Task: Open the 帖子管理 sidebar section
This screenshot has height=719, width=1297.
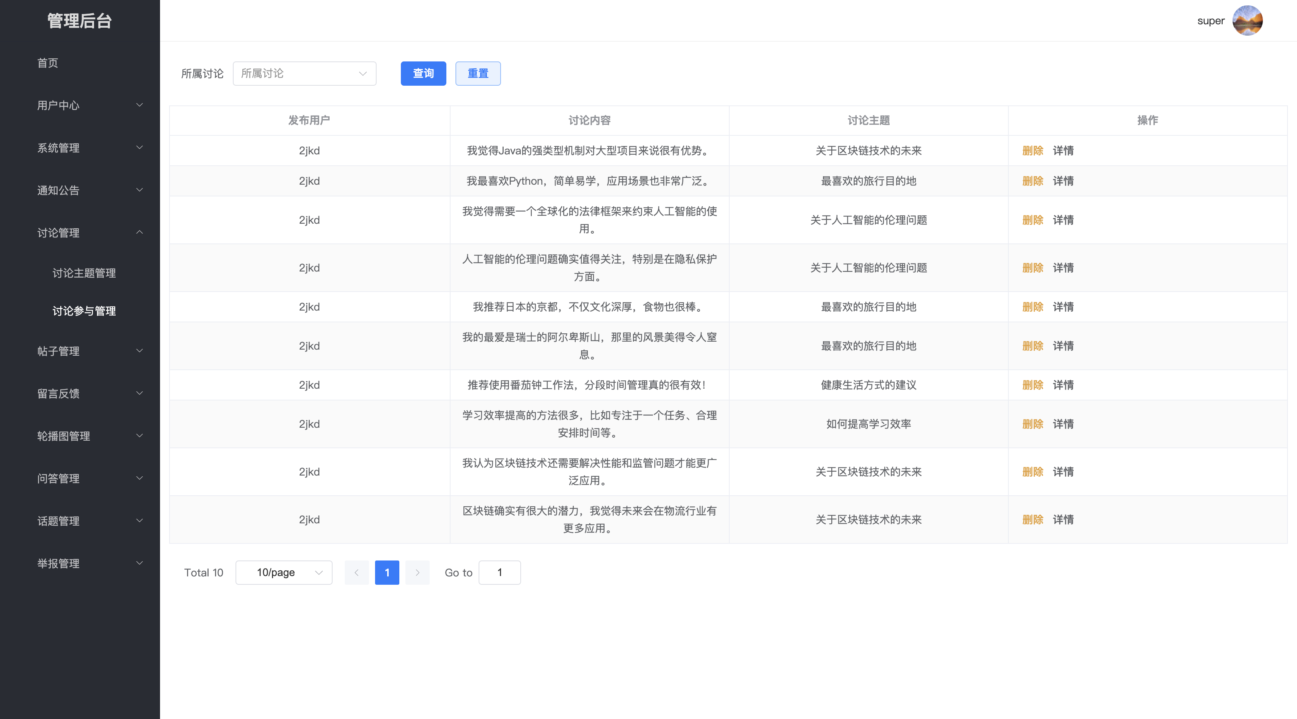Action: [x=58, y=351]
